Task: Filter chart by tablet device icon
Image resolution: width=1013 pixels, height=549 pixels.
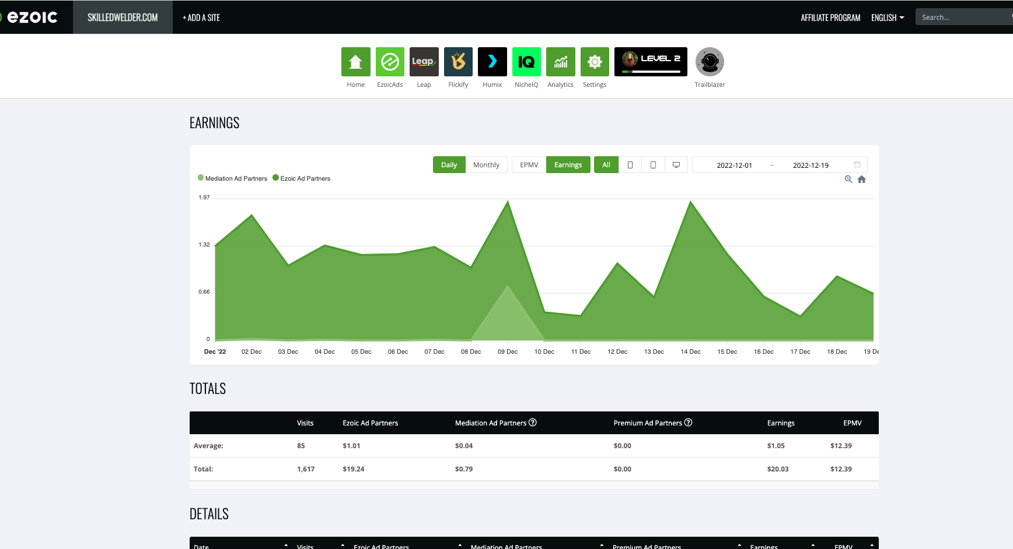Action: (x=653, y=165)
